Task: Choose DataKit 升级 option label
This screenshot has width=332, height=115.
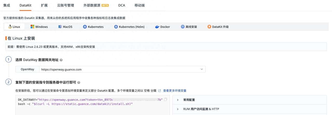Action: 220,27
